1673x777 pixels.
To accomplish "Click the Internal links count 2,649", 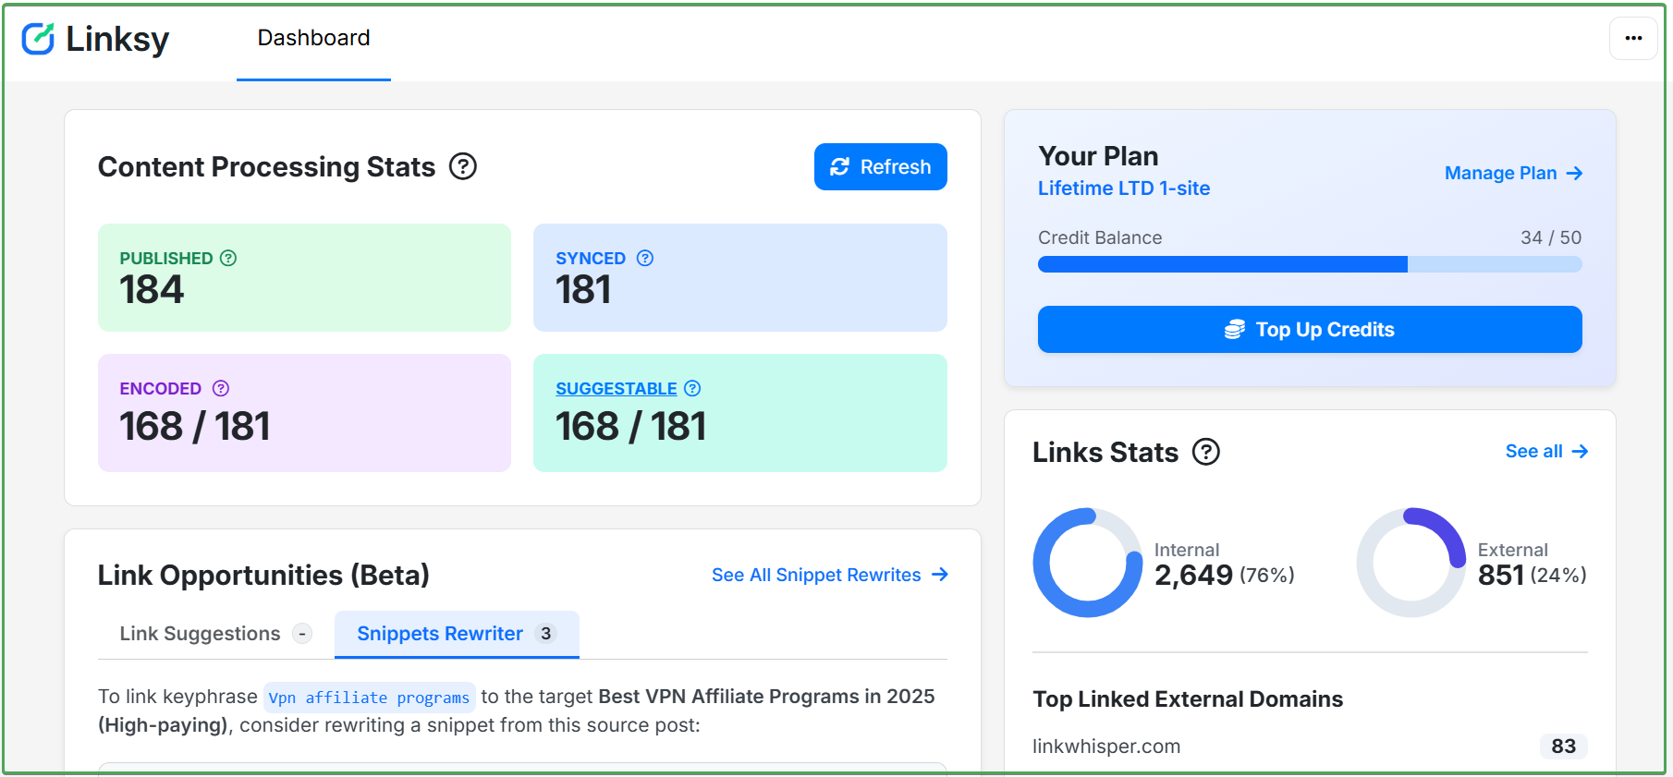I will point(1193,575).
